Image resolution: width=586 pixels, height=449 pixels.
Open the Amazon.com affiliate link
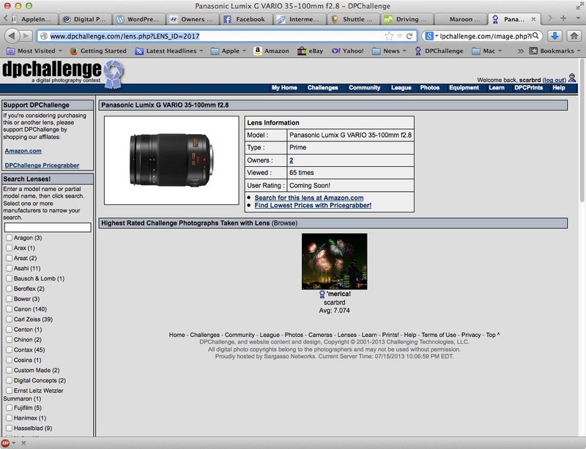(x=23, y=151)
